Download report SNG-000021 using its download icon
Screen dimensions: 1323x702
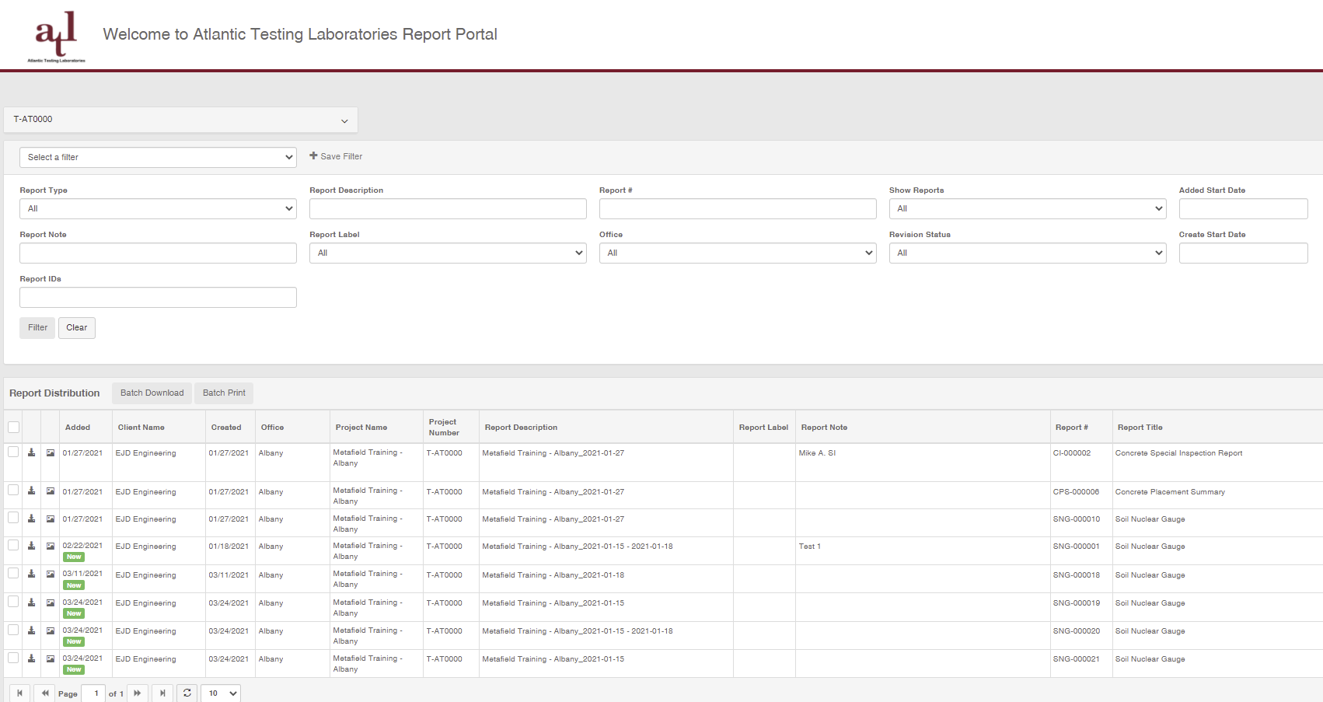click(31, 658)
